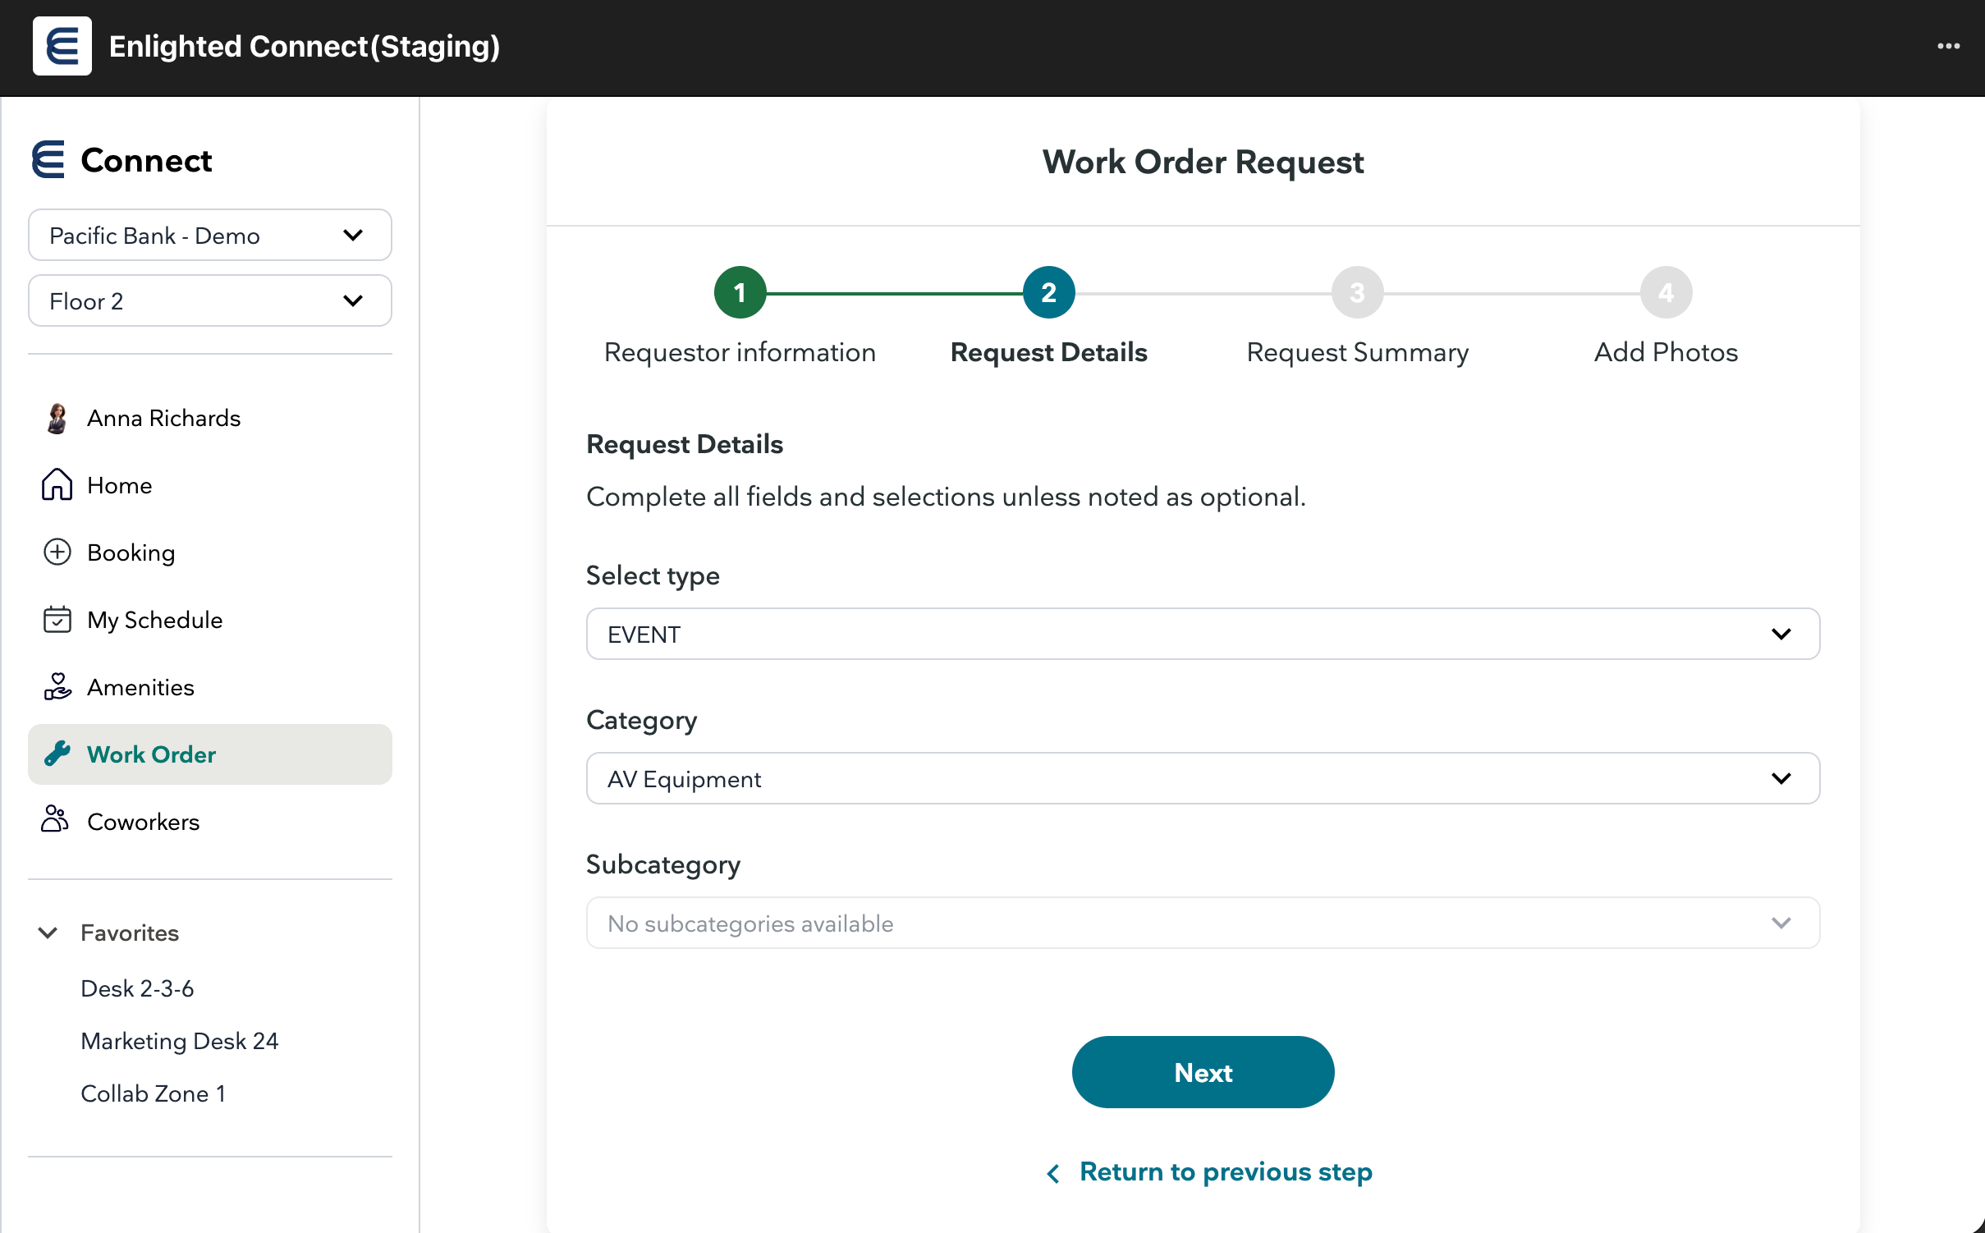Viewport: 1985px width, 1233px height.
Task: Click the Next button
Action: pyautogui.click(x=1203, y=1072)
